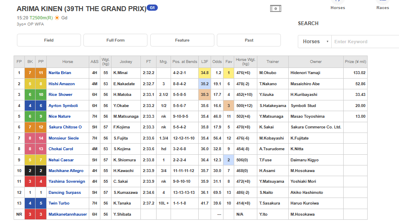Expand the Horses search category dropdown
Screen dimensions: 399x221
click(315, 42)
